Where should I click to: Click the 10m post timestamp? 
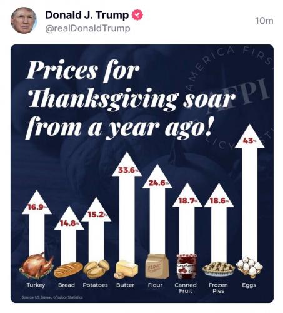coord(264,21)
